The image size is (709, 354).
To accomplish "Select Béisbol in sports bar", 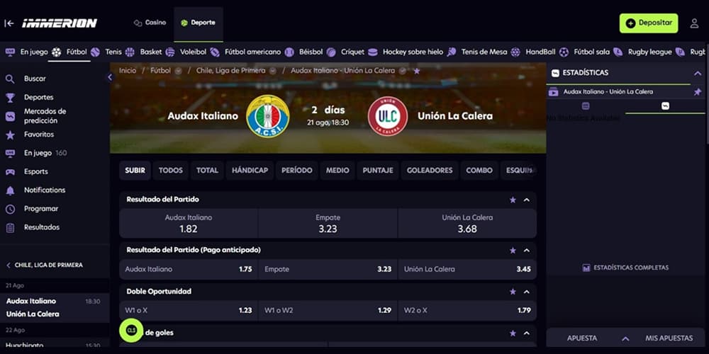I will 304,52.
